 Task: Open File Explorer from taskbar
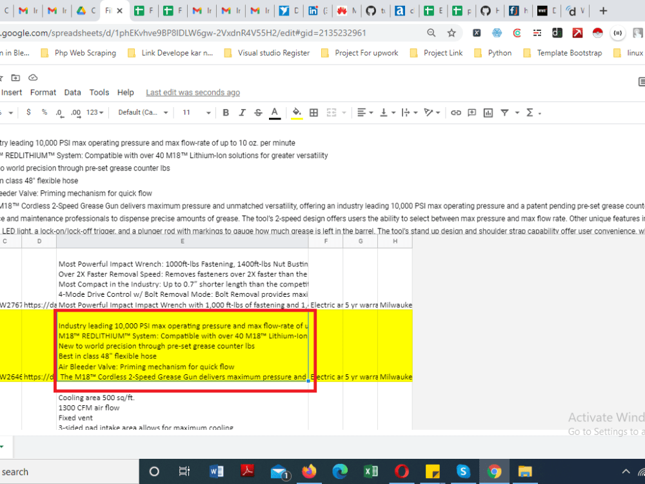point(525,471)
